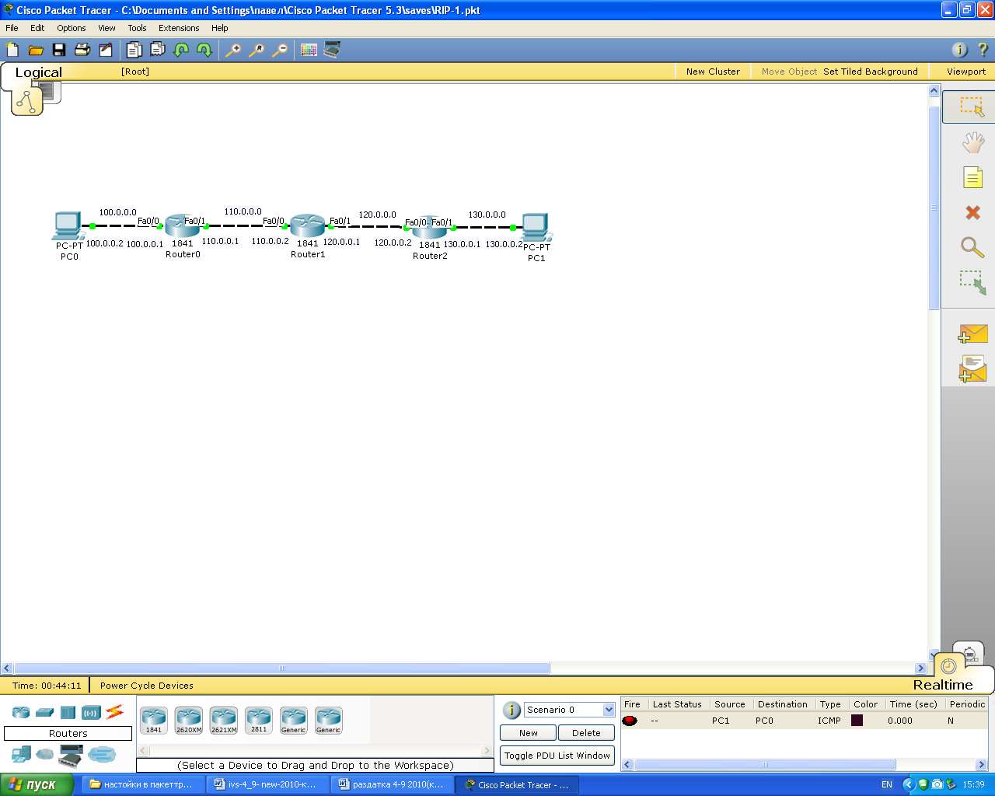995x796 pixels.
Task: Copy selection using toolbar copy icon
Action: (134, 50)
